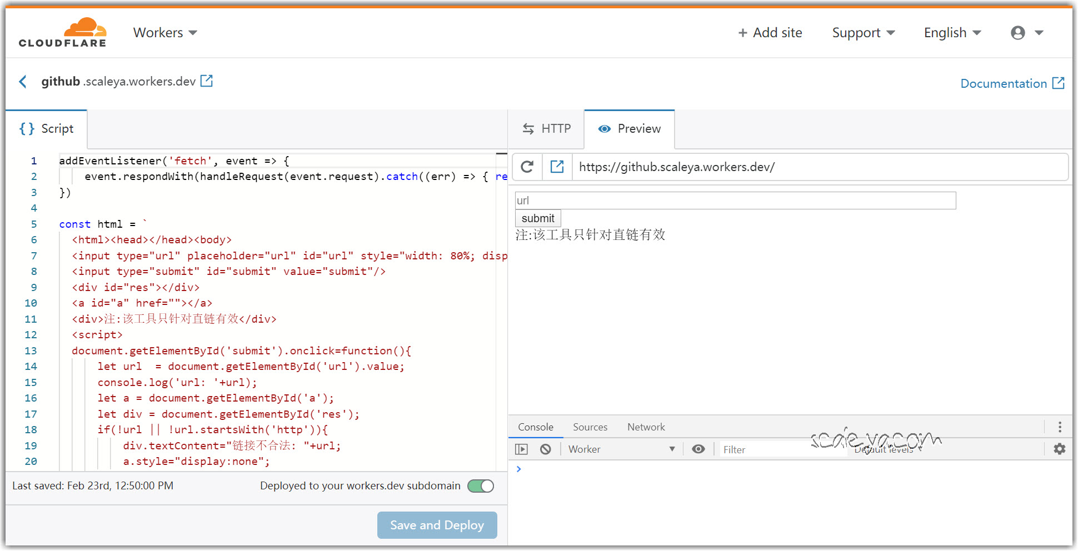
Task: Click the Cloudflare logo
Action: click(x=62, y=32)
